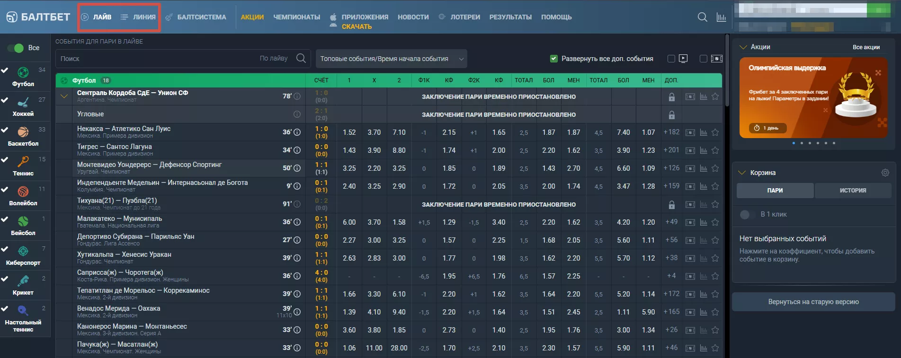The width and height of the screenshot is (901, 358).
Task: Enable the В 1 клик toggle
Action: point(745,215)
